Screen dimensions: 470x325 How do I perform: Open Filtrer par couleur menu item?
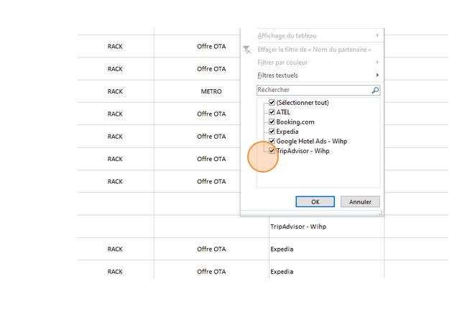point(312,63)
